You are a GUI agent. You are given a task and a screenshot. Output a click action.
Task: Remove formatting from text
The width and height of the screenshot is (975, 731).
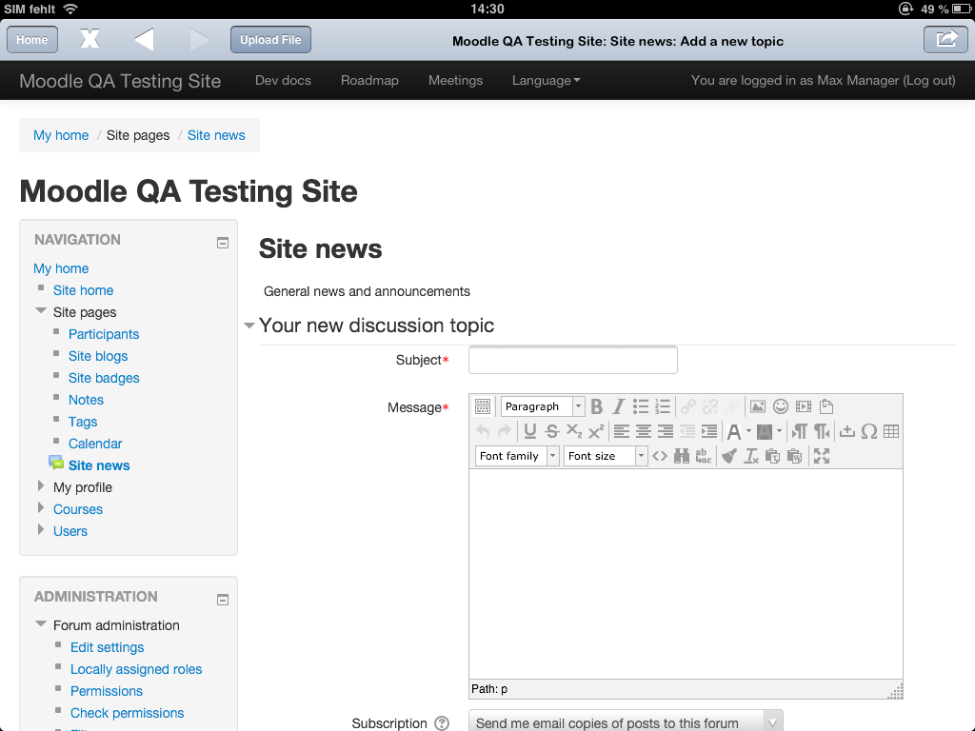pos(751,456)
